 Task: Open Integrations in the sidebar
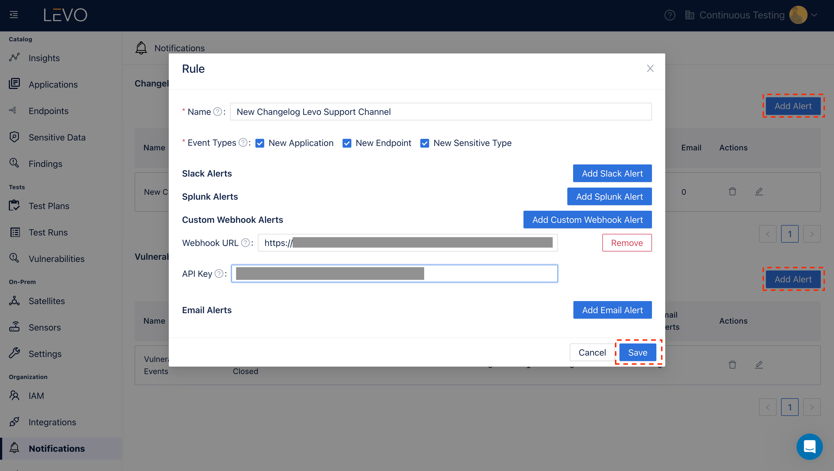[x=52, y=422]
